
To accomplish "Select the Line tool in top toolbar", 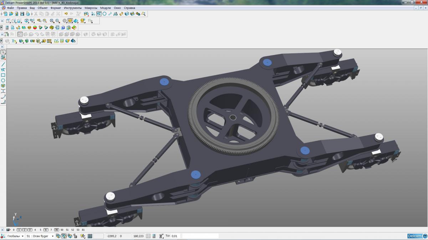I will (x=99, y=14).
